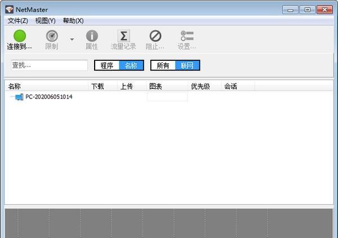Screen dimensions: 338x238
Task: Close the NetMaster window
Action: click(324, 10)
